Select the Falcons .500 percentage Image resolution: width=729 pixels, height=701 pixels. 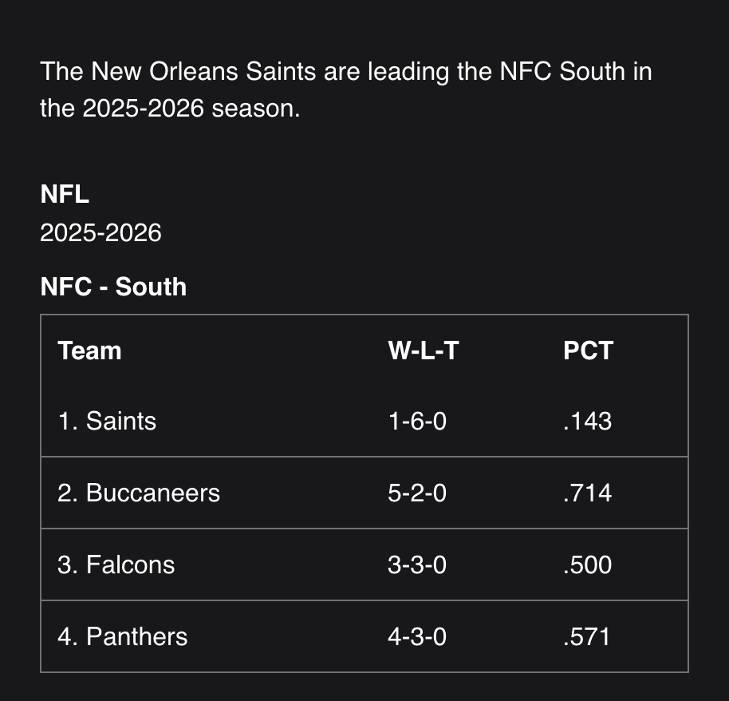587,564
